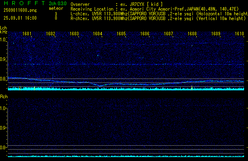
Task: Select time axis label 1606
Action: point(145,34)
